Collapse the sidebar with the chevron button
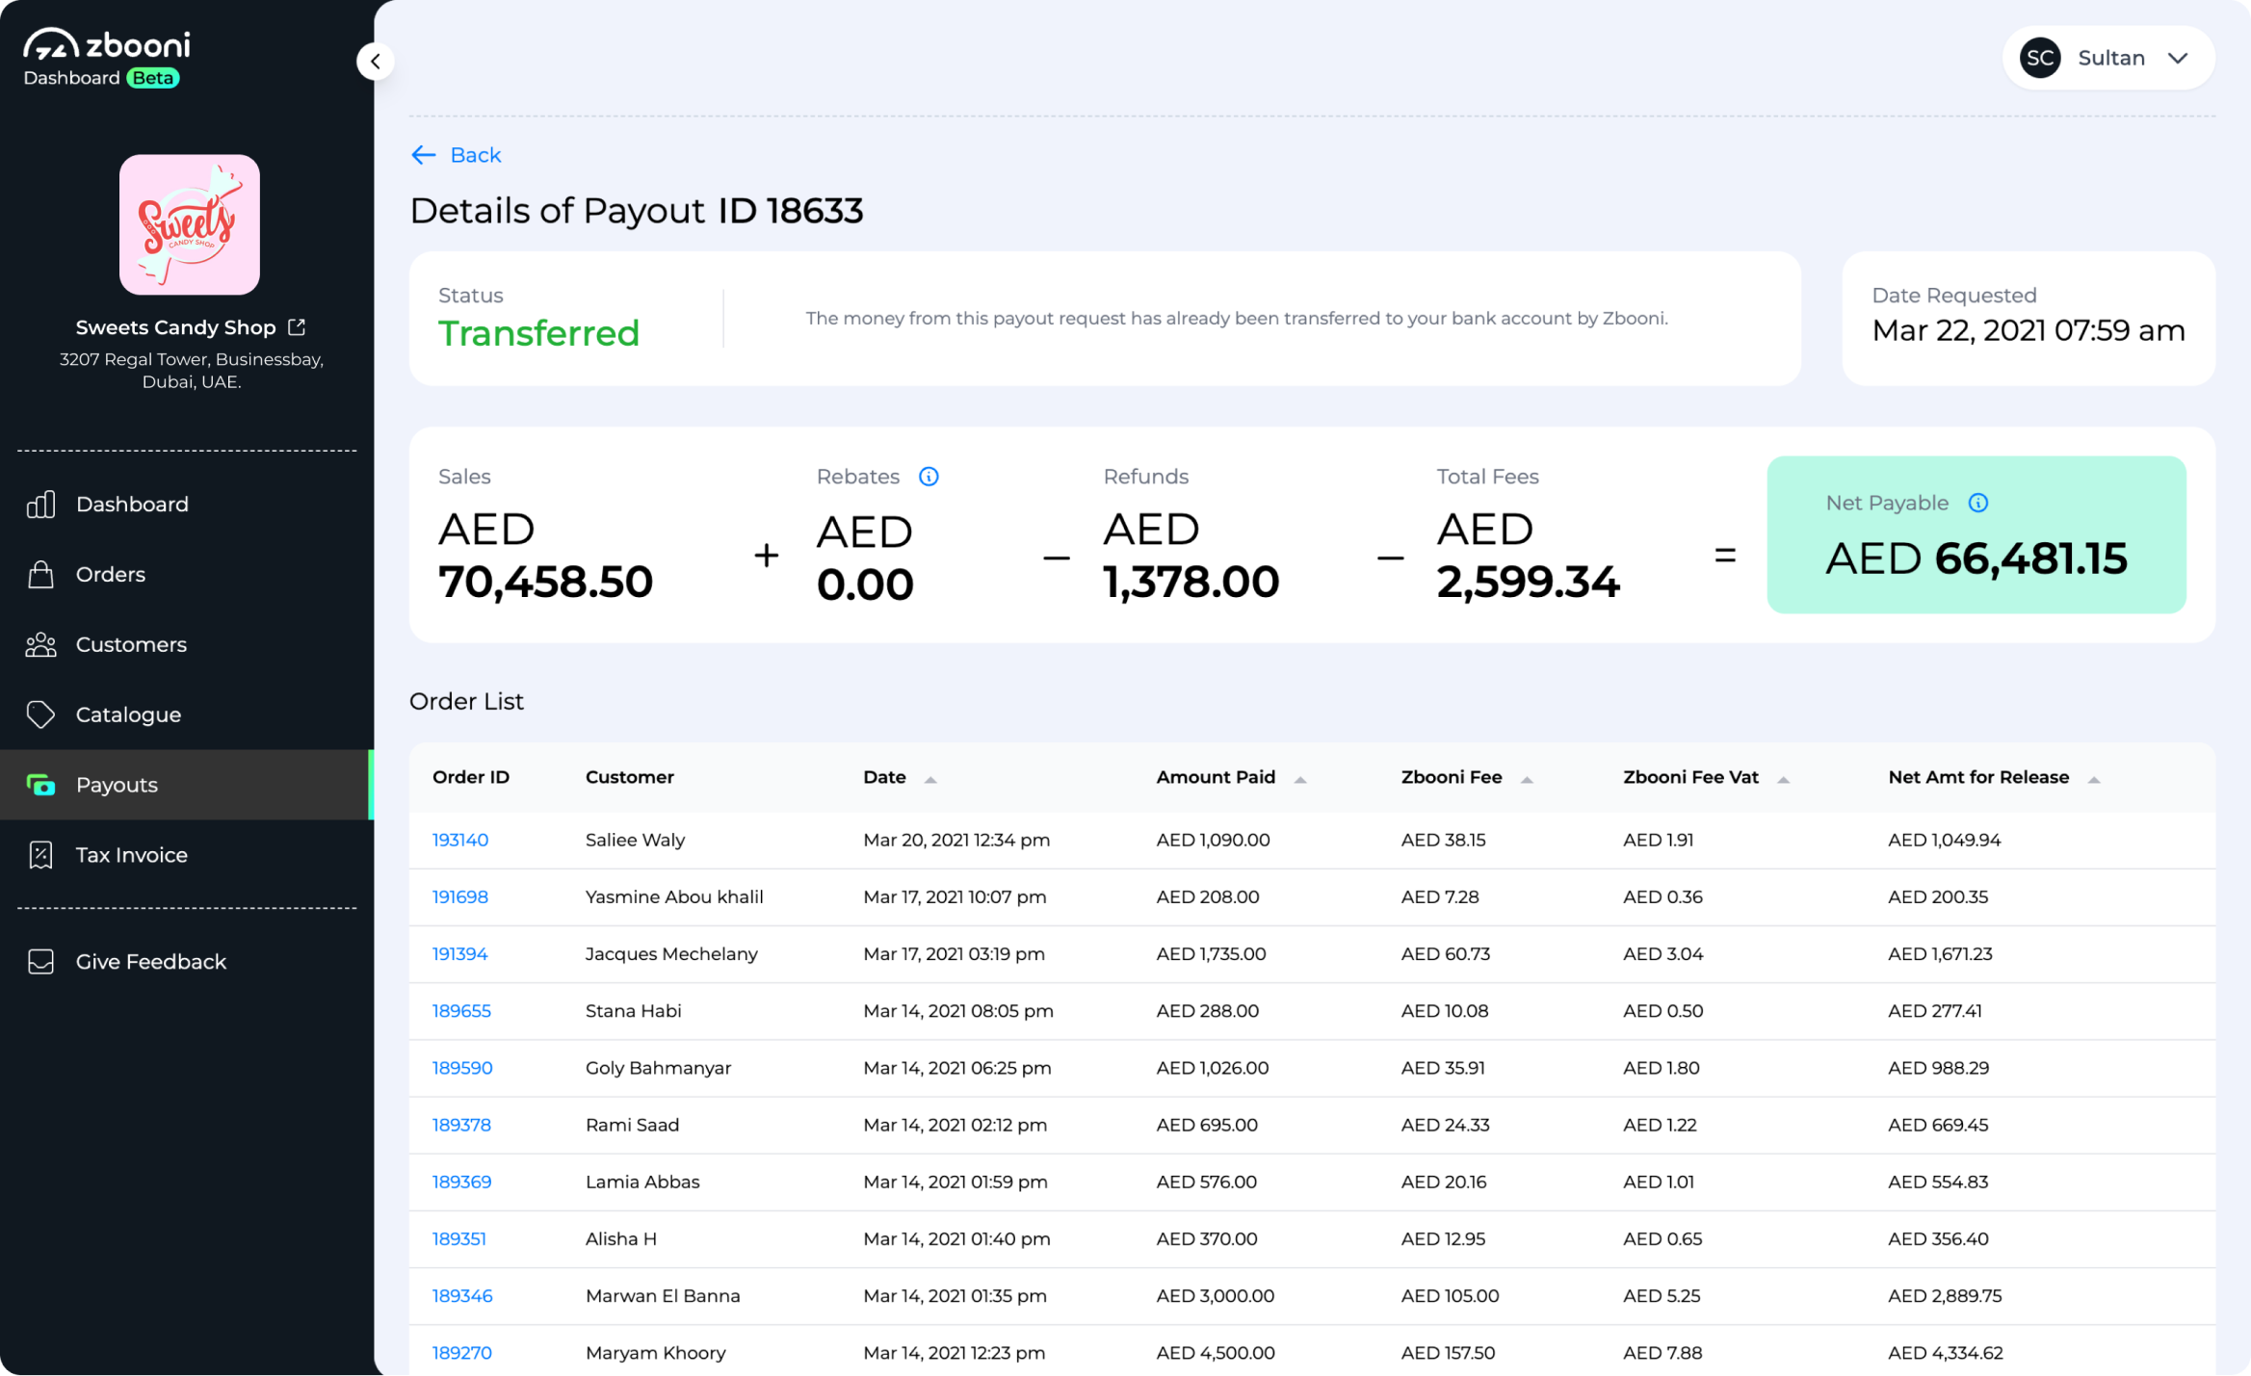This screenshot has width=2251, height=1376. click(x=376, y=62)
